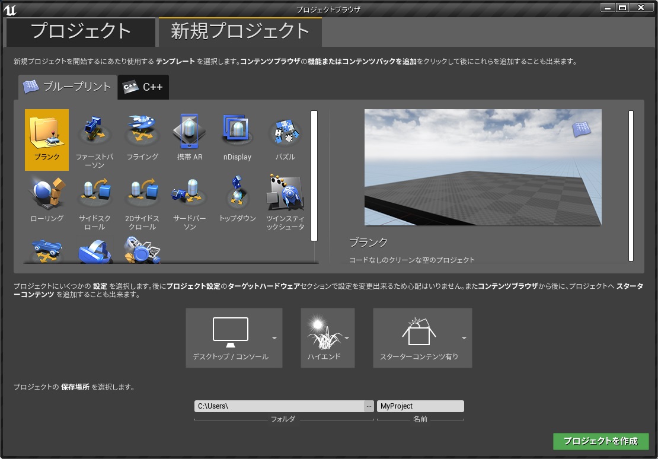Switch to the プロジェクト tab
Screen dimensions: 658x459
pyautogui.click(x=81, y=31)
